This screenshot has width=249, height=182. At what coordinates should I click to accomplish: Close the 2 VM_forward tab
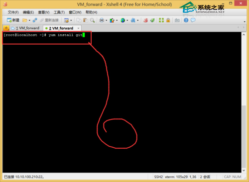click(79, 28)
